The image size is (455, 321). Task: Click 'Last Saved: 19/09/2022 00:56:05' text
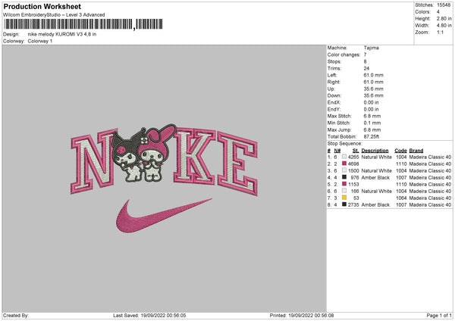[149, 315]
